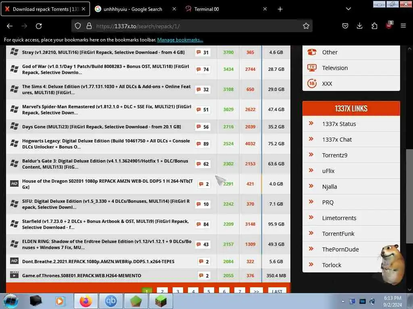This screenshot has width=413, height=309.
Task: Open a new tab with the plus button
Action: (280, 9)
